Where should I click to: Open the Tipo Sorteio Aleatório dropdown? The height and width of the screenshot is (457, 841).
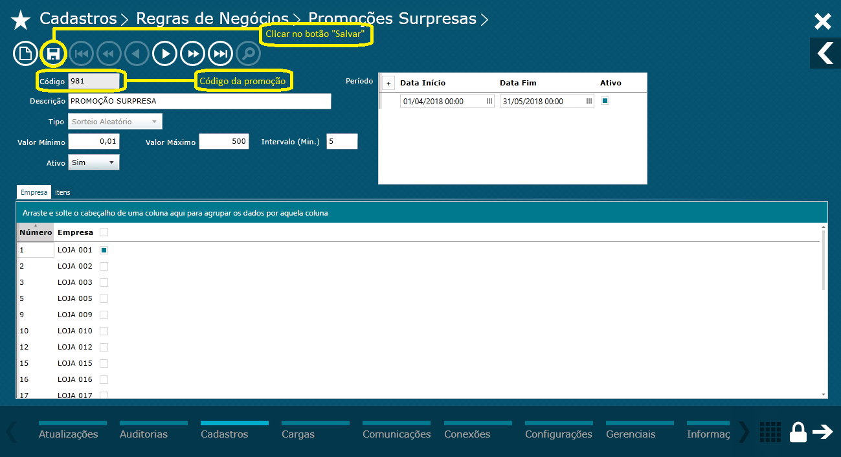[115, 122]
